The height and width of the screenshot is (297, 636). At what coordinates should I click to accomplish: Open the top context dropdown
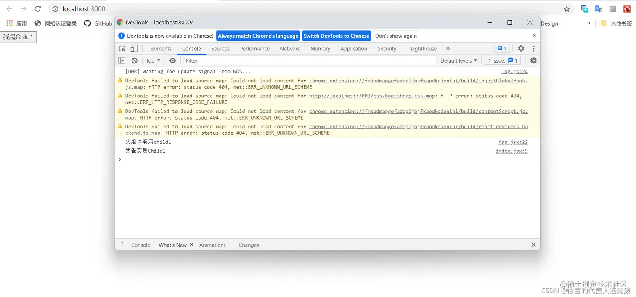coord(153,60)
